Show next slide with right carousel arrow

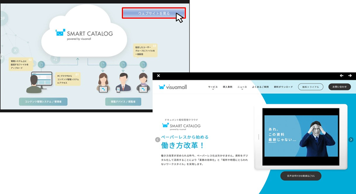point(351,140)
